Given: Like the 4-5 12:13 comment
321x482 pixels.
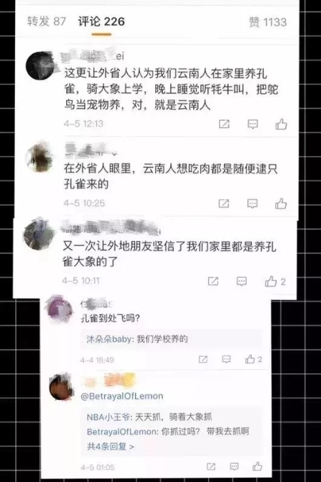Looking at the screenshot, I should [281, 124].
